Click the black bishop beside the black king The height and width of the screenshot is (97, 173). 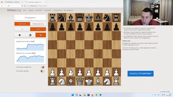coord(98,18)
